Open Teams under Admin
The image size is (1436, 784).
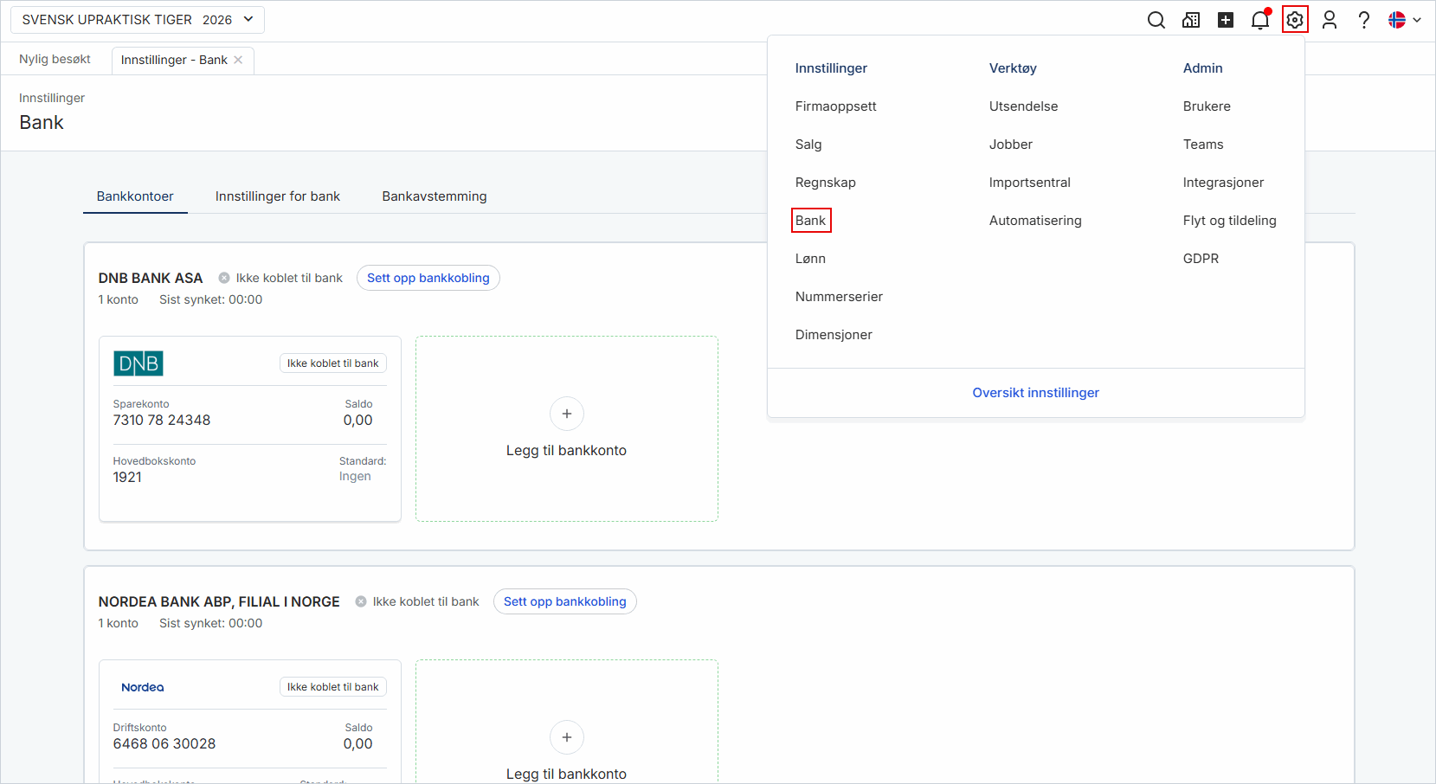(x=1203, y=145)
